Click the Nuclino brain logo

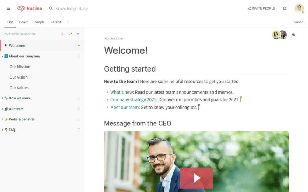(x=21, y=8)
